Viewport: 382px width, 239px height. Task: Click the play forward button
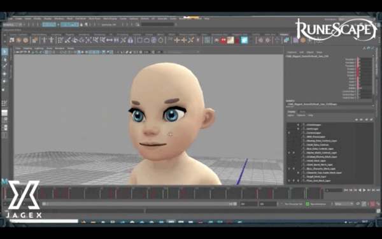[364, 190]
